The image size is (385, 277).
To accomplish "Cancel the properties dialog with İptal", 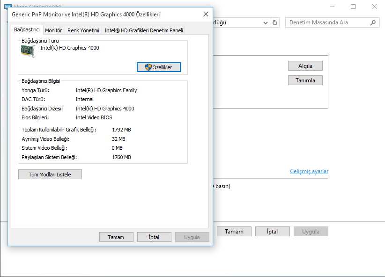I will pyautogui.click(x=154, y=237).
